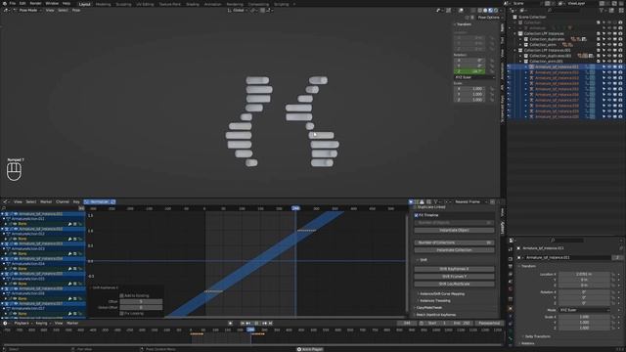Open Tool properties tab icon in properties editor

point(511,249)
